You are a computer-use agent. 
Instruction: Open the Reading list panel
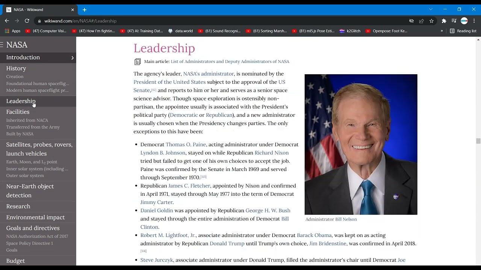point(463,31)
